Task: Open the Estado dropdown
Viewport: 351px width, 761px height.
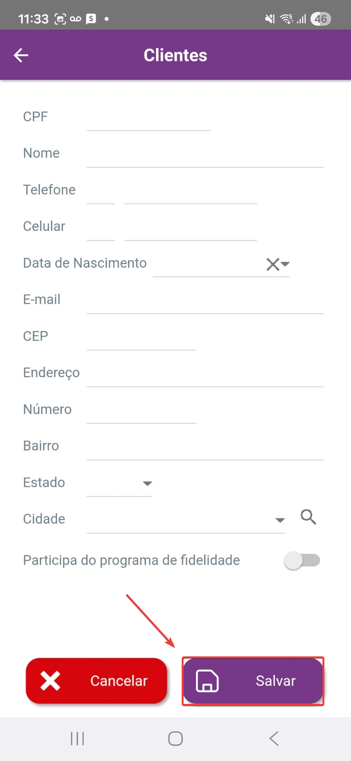Action: tap(119, 483)
